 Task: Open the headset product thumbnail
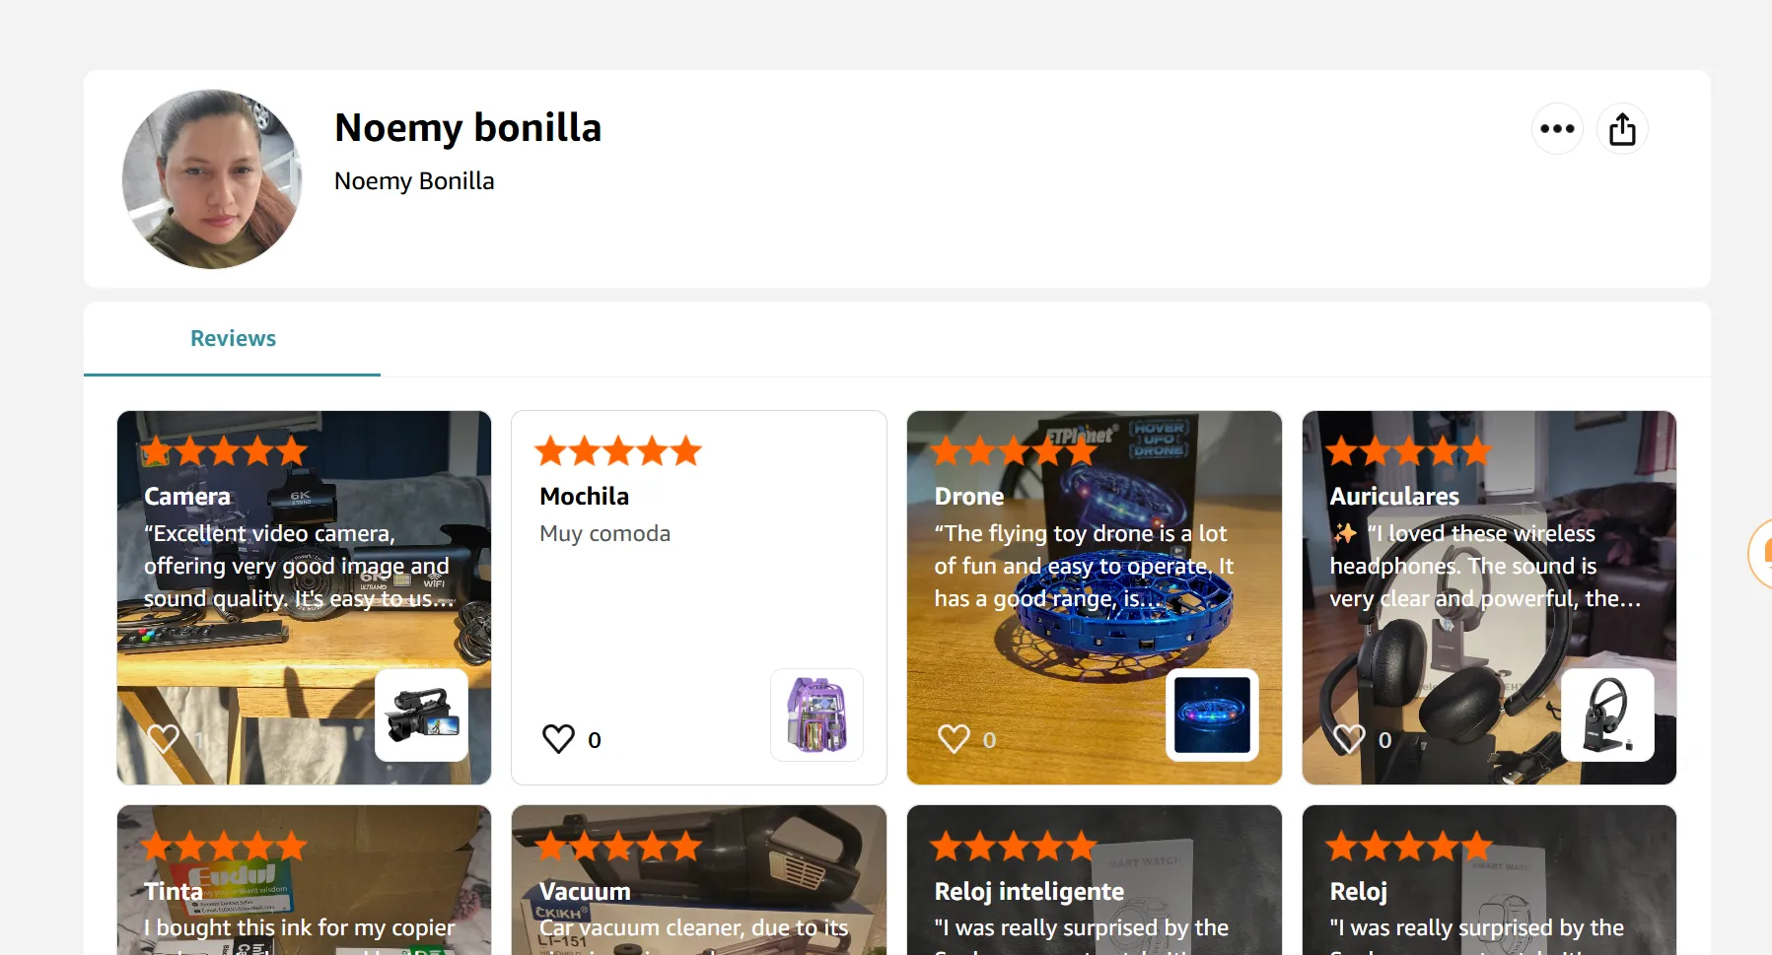point(1607,716)
